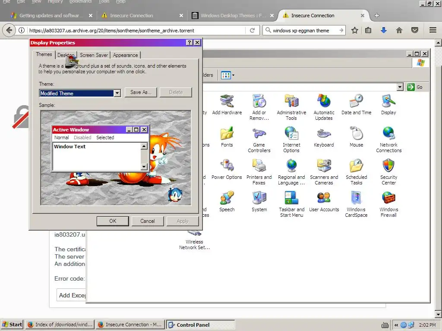Open the Automatic Updates icon
Image resolution: width=442 pixels, height=331 pixels.
click(324, 107)
